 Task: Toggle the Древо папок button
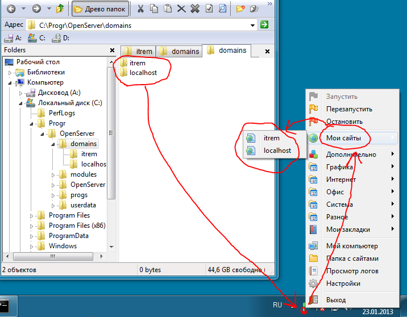click(x=100, y=9)
